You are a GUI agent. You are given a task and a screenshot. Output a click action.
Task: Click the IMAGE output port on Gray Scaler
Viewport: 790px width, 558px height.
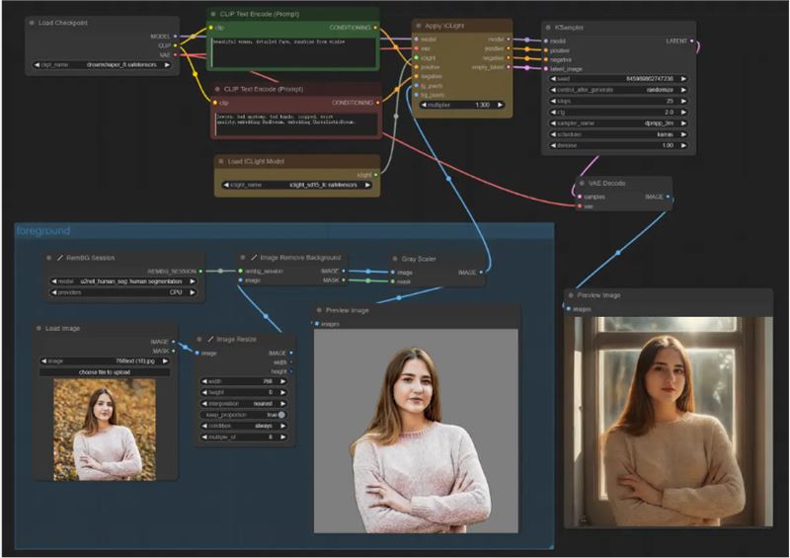point(481,273)
